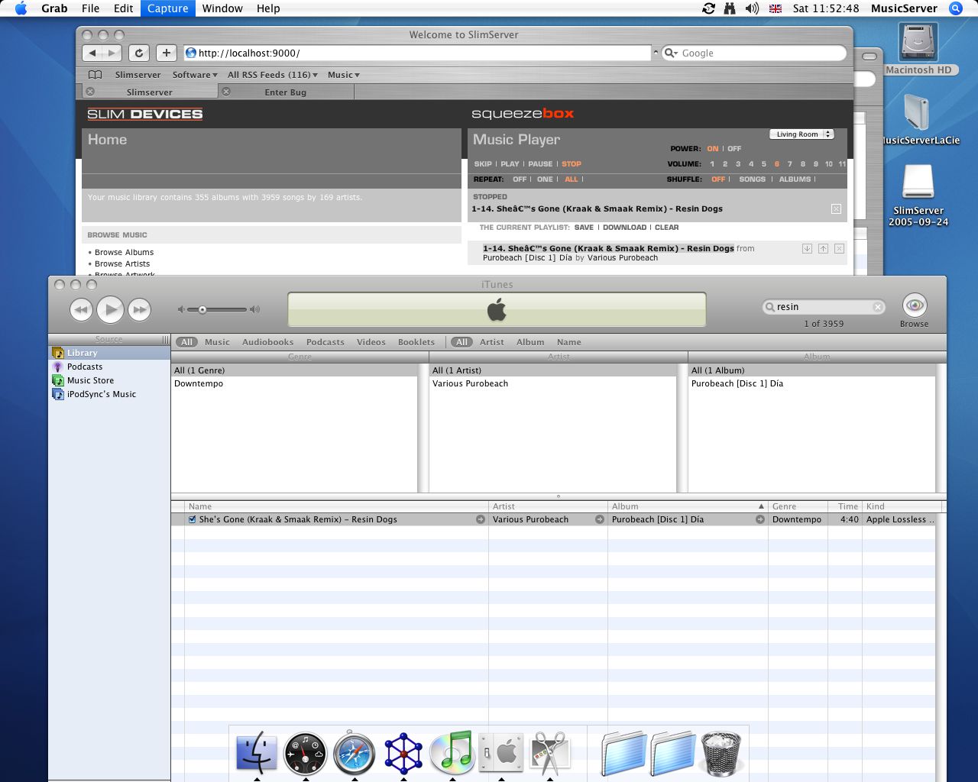
Task: Click the Safari reload page icon
Action: 138,53
